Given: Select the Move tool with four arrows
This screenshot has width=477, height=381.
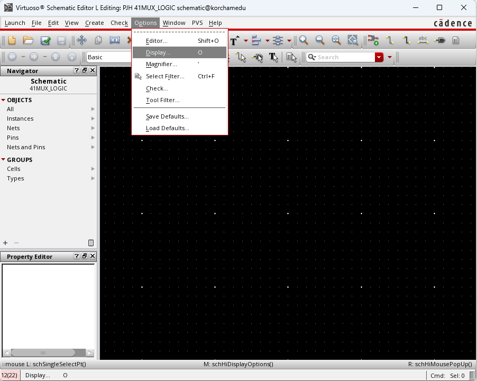Looking at the screenshot, I should click(x=81, y=40).
